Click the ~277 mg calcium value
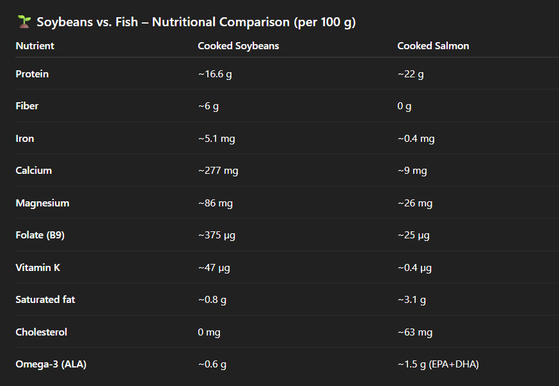Viewport: 559px width, 386px height. coord(218,171)
